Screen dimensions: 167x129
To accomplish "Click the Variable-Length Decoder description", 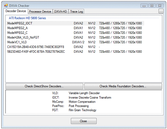I will pyautogui.click(x=84, y=93).
